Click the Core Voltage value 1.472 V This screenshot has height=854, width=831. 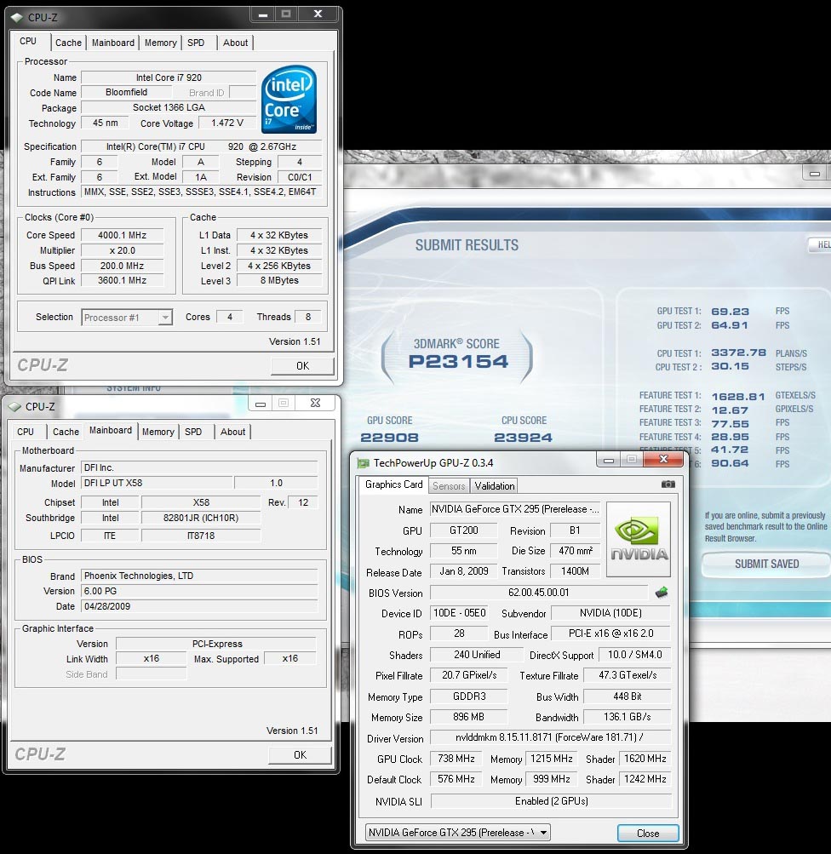[x=227, y=123]
